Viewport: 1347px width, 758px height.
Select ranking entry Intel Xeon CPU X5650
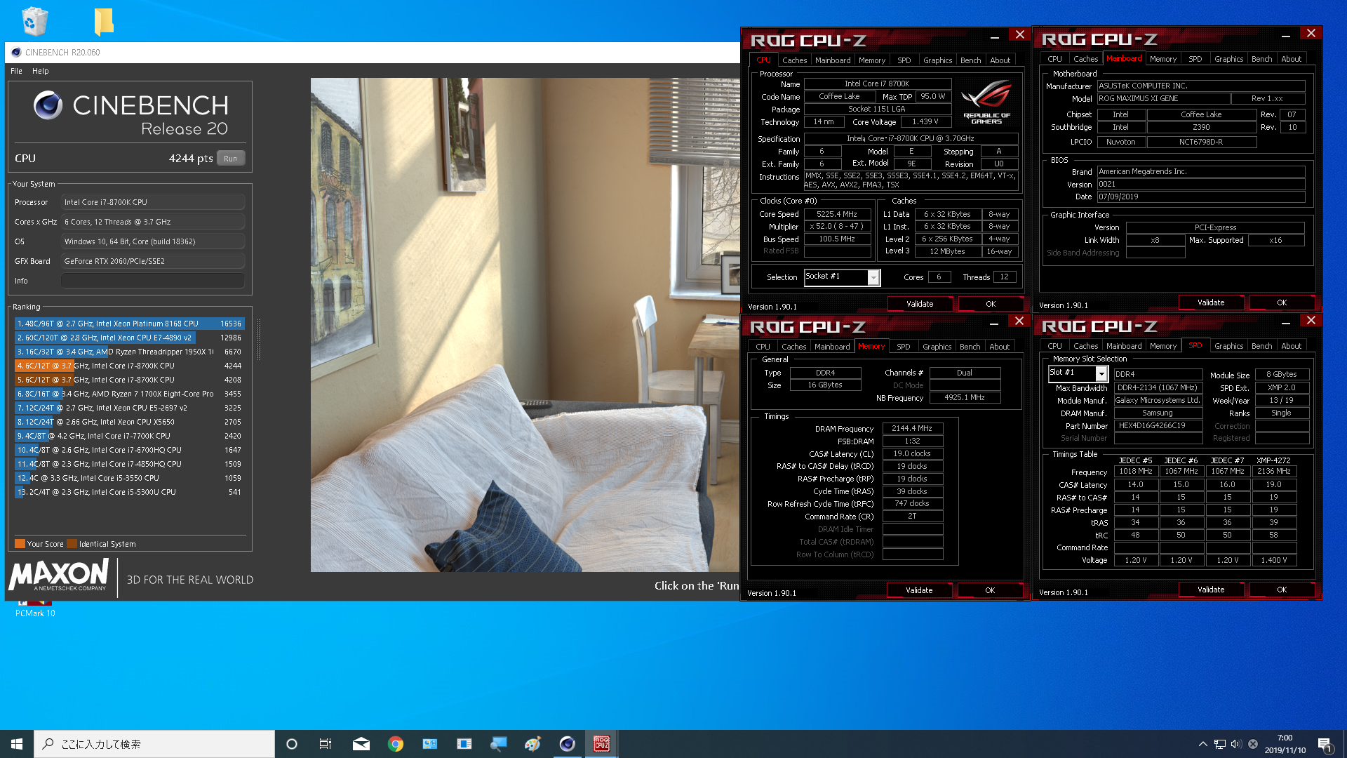point(129,422)
